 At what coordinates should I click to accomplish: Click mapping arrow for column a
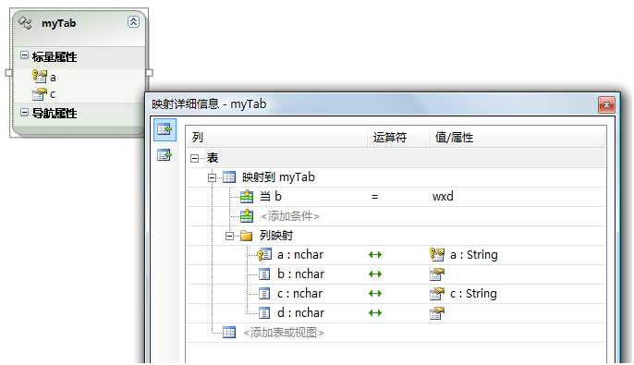click(375, 255)
